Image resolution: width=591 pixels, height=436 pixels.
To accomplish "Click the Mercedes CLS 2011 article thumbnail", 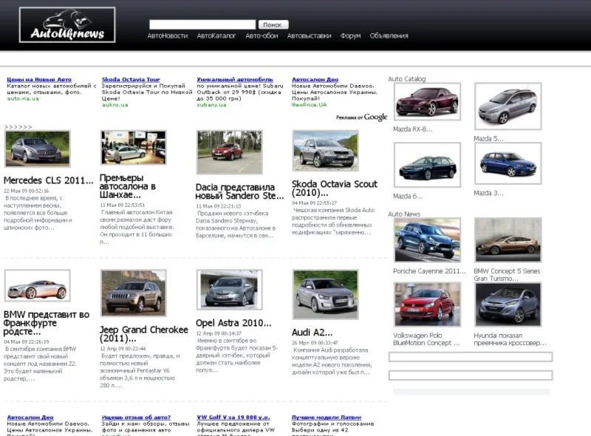I will coord(37,149).
